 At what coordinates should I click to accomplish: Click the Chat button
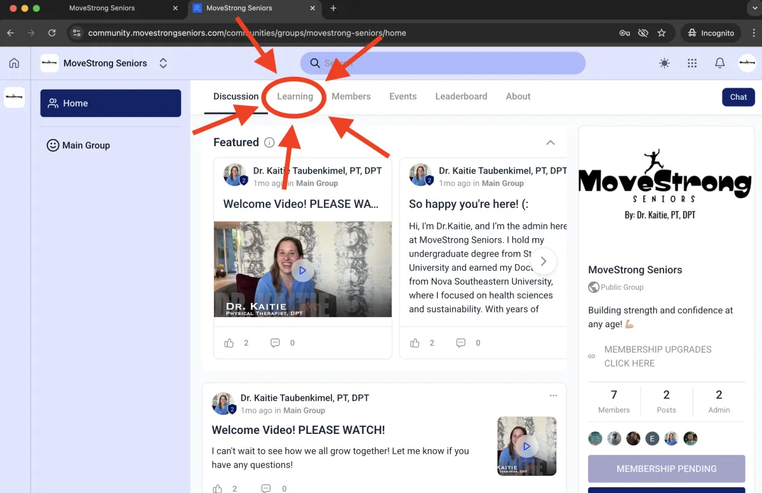(x=739, y=97)
